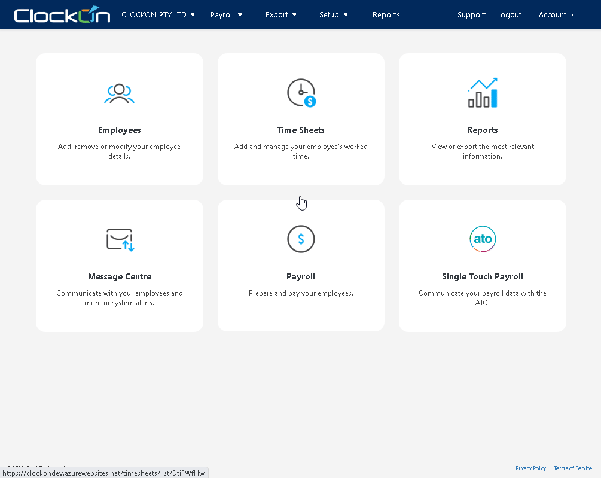Viewport: 601px width, 478px height.
Task: Click 'Communicate with your employees and monitor system alerts.'
Action: point(120,297)
